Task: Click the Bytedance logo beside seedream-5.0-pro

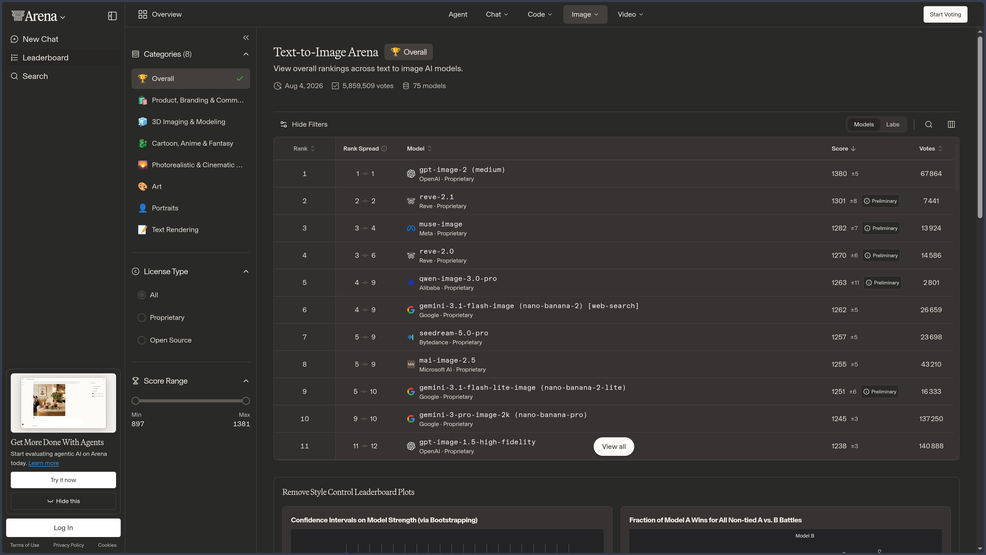Action: click(x=411, y=337)
